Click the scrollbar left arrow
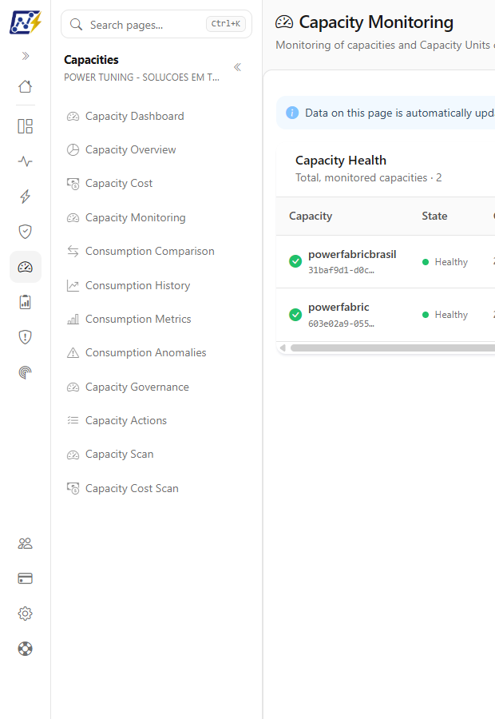This screenshot has width=495, height=719. (283, 348)
